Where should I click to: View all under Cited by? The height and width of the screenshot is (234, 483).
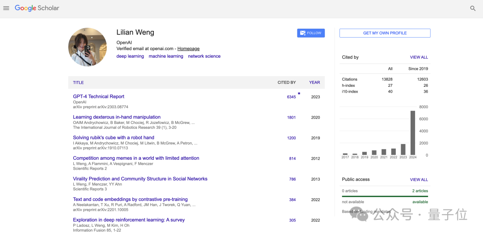pos(419,57)
